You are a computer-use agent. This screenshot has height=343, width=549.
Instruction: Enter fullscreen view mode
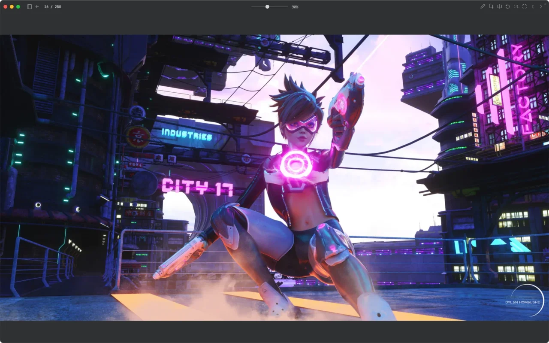[524, 6]
